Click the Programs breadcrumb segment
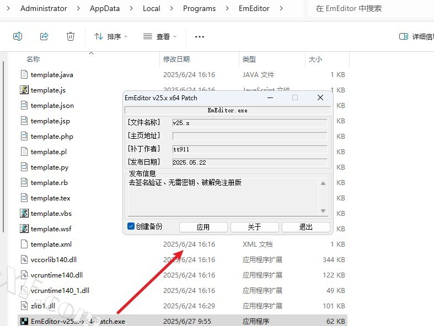434x326 pixels. point(199,8)
